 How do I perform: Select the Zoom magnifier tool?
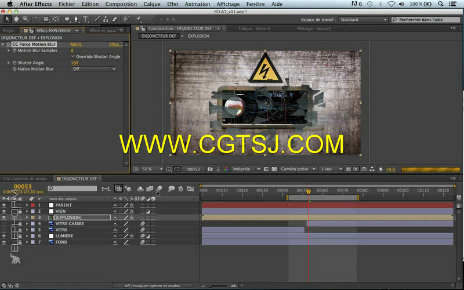coord(26,19)
